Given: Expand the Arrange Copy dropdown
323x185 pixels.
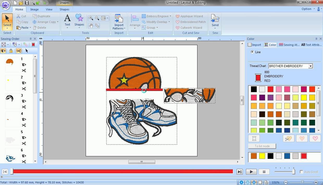Looking at the screenshot, I should click(x=58, y=22).
